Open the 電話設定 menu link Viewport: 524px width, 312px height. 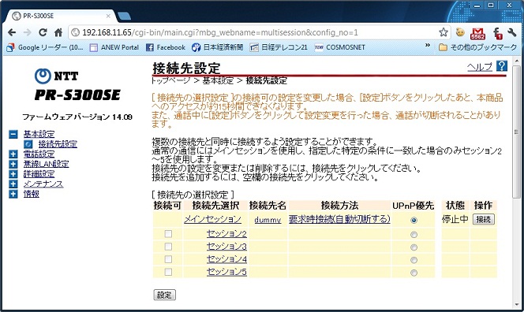click(x=39, y=154)
